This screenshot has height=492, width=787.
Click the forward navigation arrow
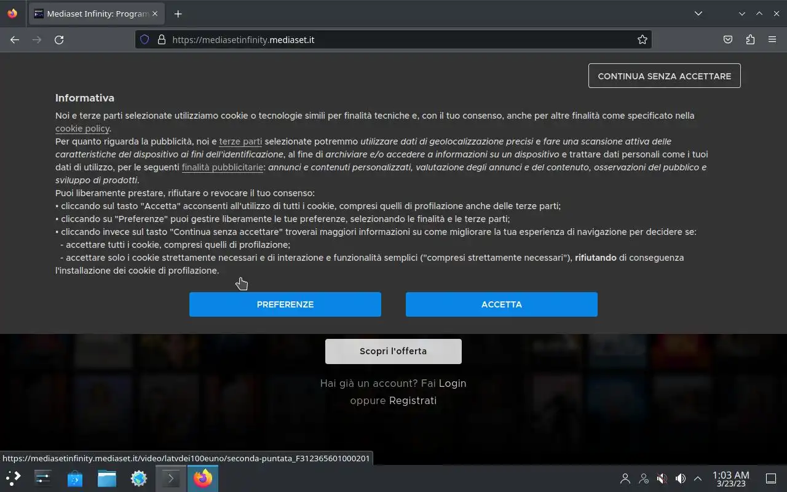tap(37, 39)
